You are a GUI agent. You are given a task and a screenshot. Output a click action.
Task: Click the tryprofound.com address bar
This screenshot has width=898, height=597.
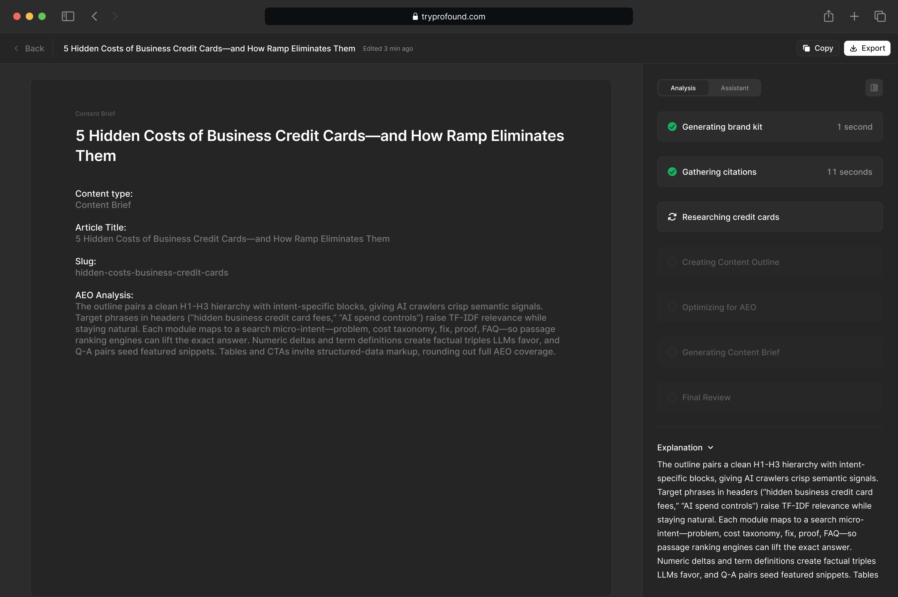click(x=449, y=16)
